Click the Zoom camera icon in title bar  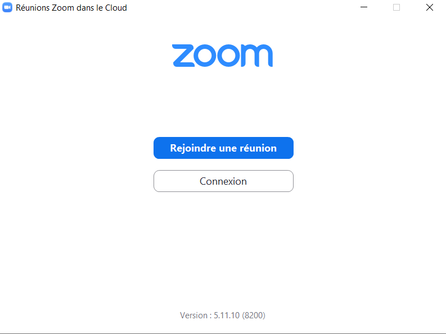7,7
